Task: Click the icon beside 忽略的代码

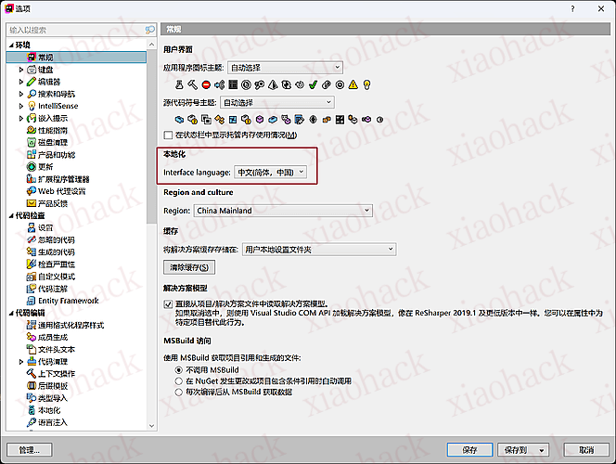Action: (x=32, y=240)
